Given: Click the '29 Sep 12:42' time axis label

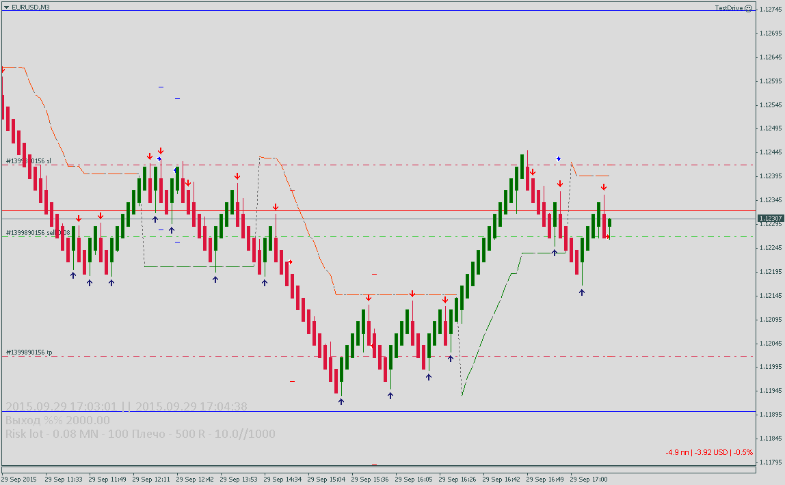Looking at the screenshot, I should 195,480.
